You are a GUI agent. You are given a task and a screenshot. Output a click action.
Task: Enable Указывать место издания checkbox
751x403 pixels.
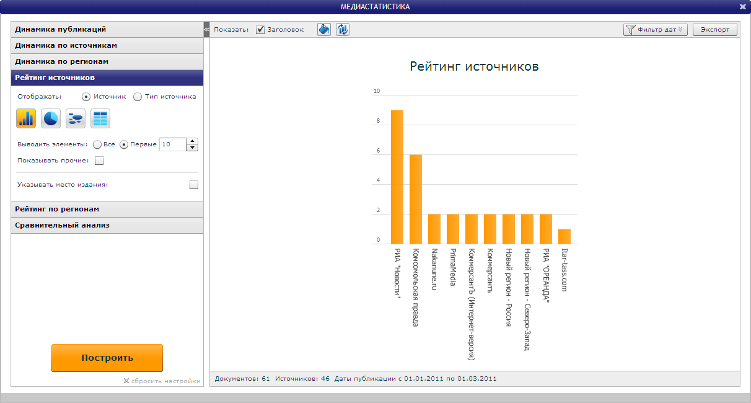coord(194,184)
